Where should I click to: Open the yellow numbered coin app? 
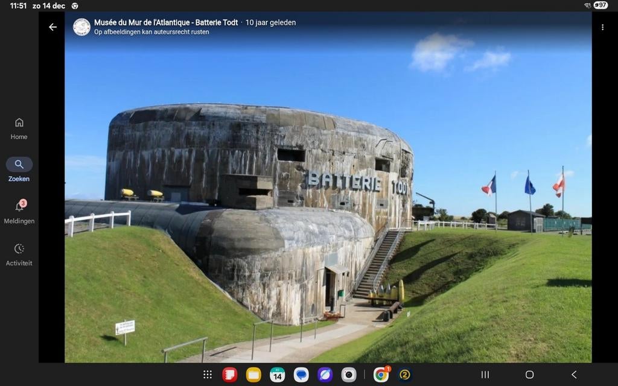pyautogui.click(x=405, y=375)
